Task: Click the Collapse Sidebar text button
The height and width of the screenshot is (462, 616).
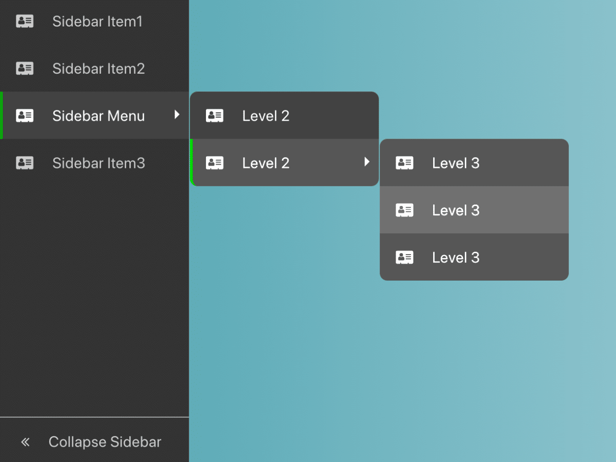Action: pyautogui.click(x=104, y=442)
